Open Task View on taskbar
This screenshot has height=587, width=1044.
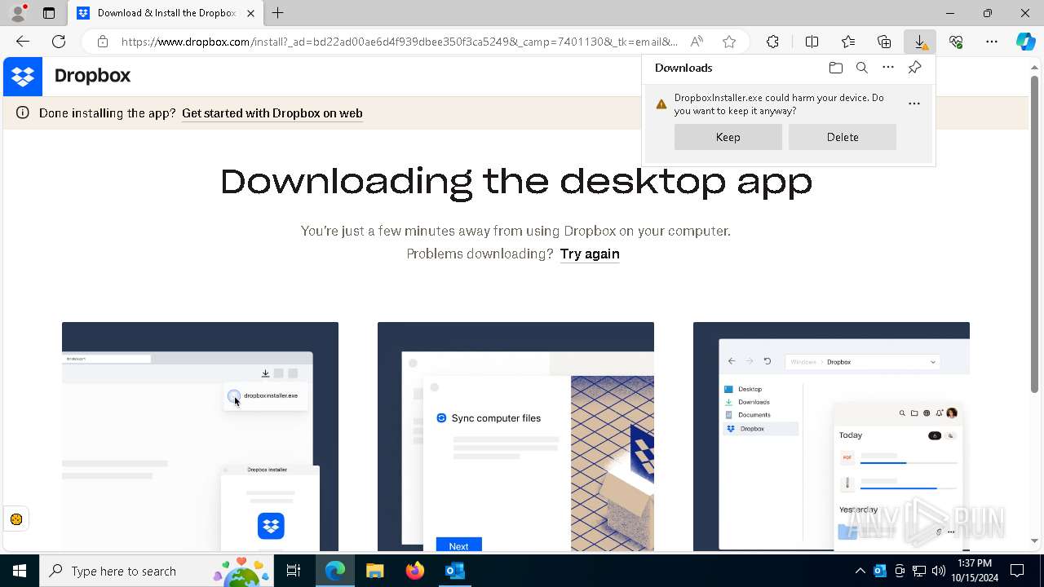(x=294, y=571)
